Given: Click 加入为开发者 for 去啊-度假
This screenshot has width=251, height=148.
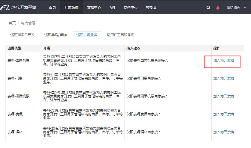Looking at the screenshot, I should click(223, 114).
